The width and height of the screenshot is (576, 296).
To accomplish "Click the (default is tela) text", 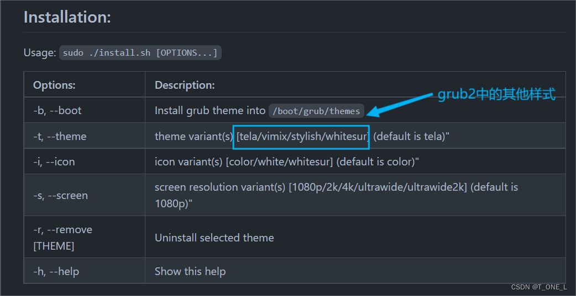I will pos(411,136).
